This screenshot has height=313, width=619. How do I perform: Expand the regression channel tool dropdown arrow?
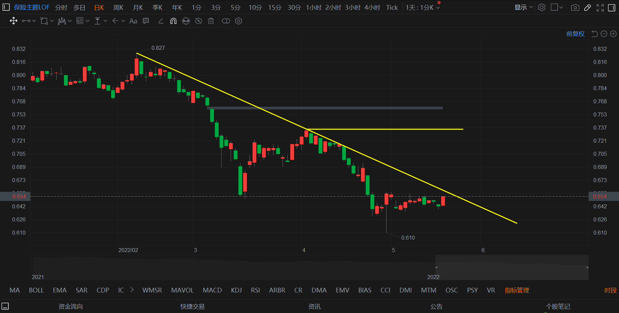tap(70, 21)
